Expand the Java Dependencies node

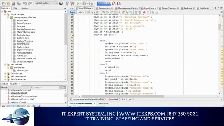5,79
